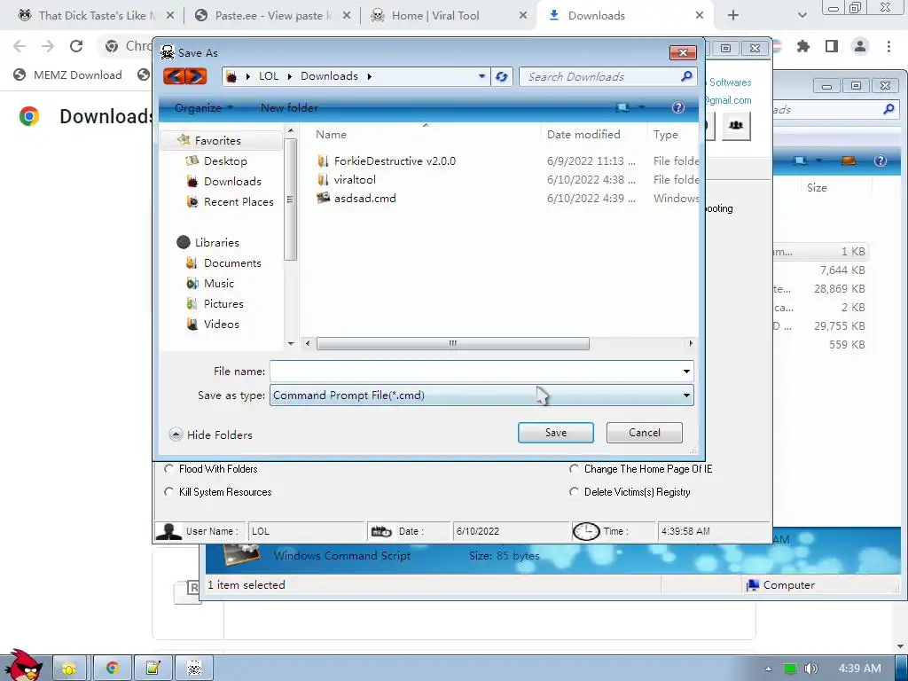Open Chrome tab search chevron

click(x=802, y=16)
